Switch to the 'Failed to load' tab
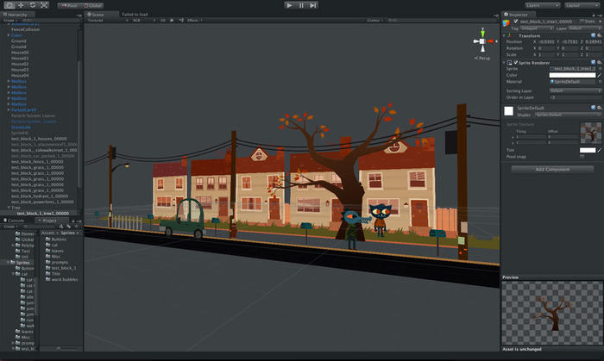Viewport: 604px width, 361px height. click(x=135, y=15)
